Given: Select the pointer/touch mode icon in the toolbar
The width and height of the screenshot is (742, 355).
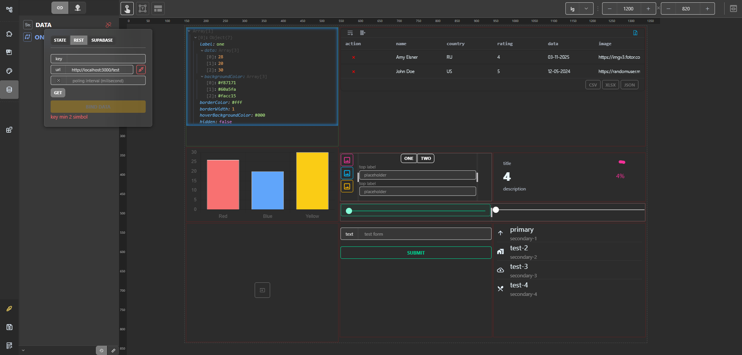Looking at the screenshot, I should pos(127,8).
